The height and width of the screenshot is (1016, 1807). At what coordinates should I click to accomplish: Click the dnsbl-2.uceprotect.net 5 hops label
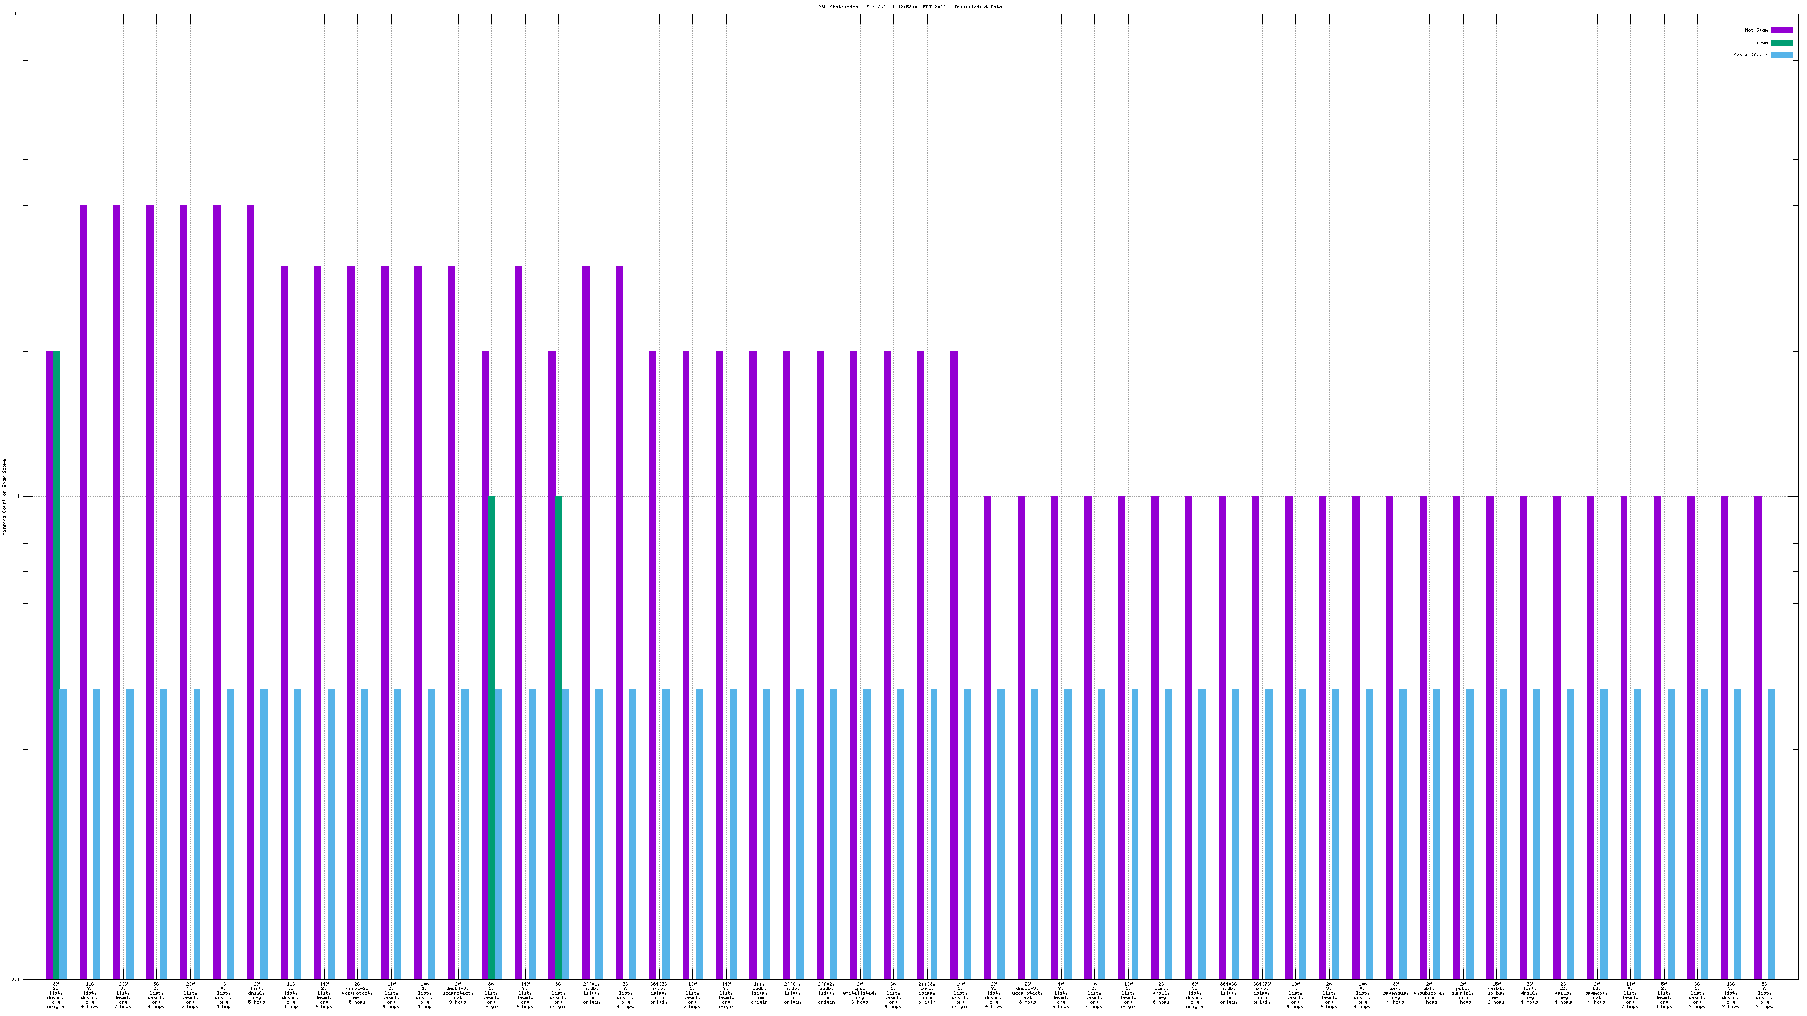click(357, 993)
